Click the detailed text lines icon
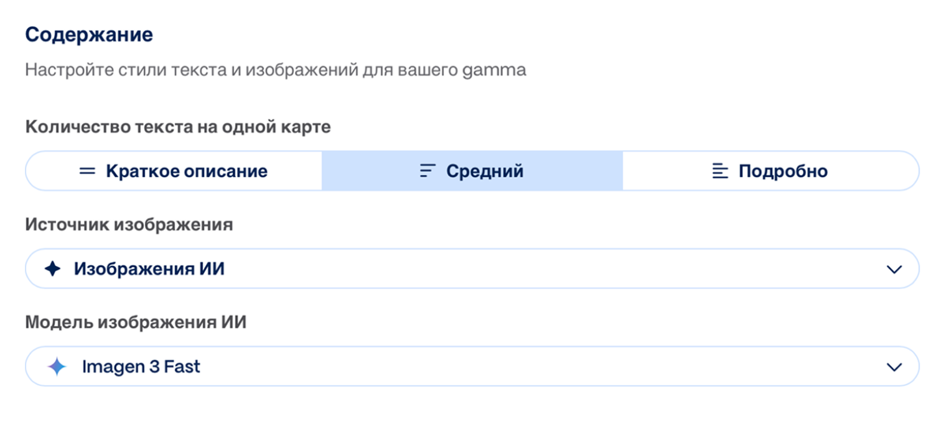Screen dimensions: 946x425 (720, 171)
